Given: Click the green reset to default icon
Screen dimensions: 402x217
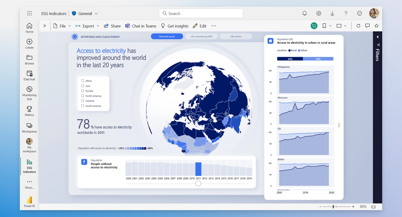Looking at the screenshot, I should tap(314, 26).
